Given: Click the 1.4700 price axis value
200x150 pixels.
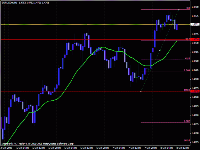Looking at the screenshot, I should [x=195, y=61].
